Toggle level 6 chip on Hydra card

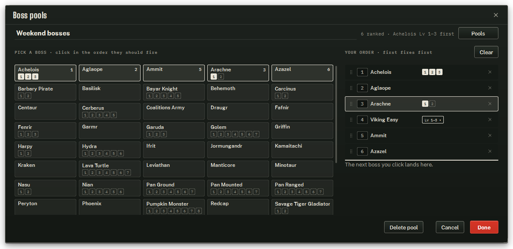(x=121, y=153)
